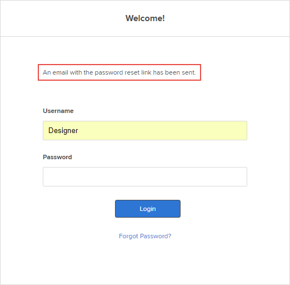Click the Password label text
Image resolution: width=290 pixels, height=285 pixels.
[57, 157]
